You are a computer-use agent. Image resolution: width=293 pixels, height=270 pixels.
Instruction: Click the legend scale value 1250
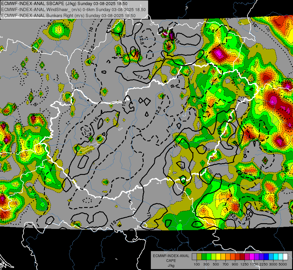245,264
